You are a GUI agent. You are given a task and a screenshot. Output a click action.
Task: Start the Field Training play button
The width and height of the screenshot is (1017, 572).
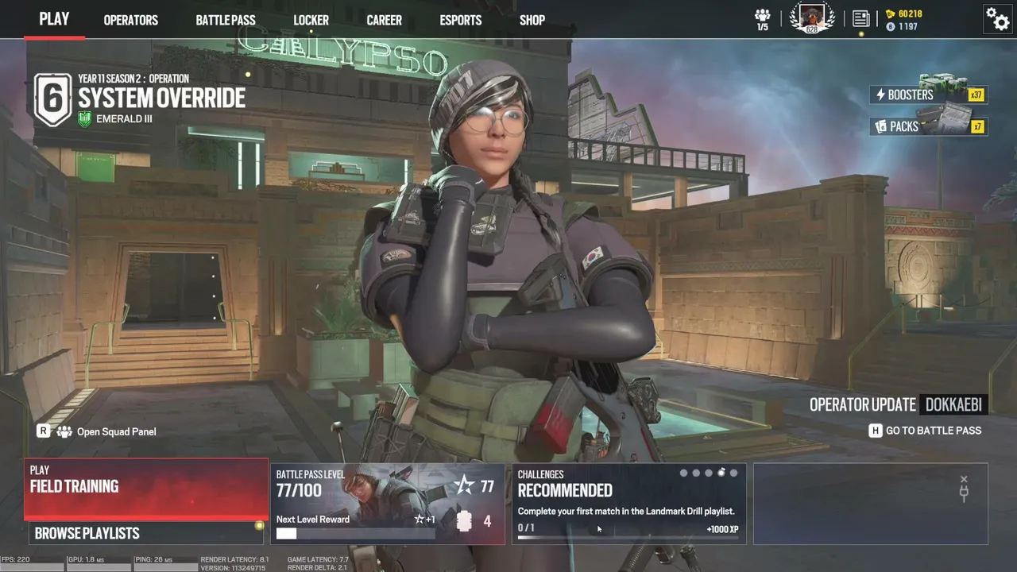click(x=146, y=489)
